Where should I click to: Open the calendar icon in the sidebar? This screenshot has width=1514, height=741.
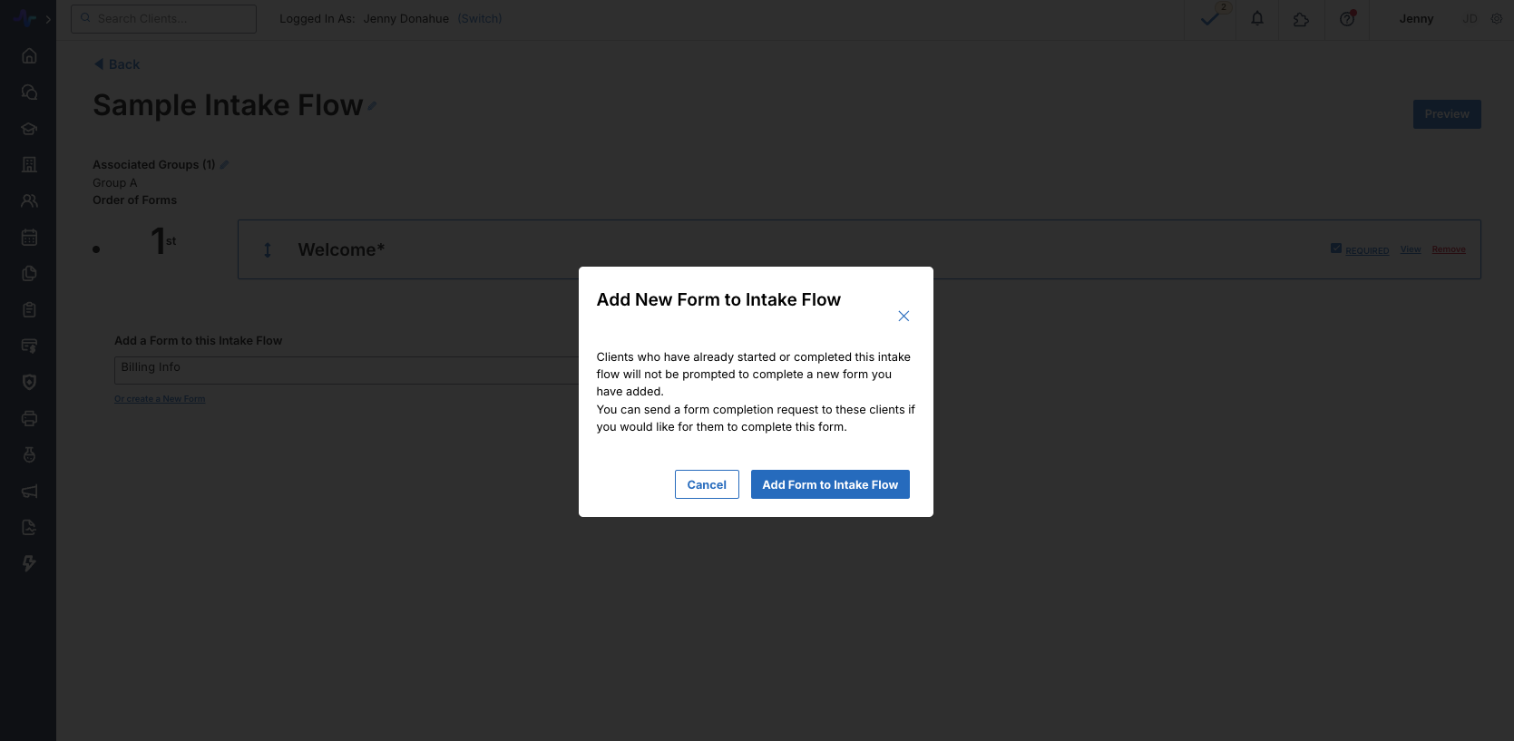point(29,238)
